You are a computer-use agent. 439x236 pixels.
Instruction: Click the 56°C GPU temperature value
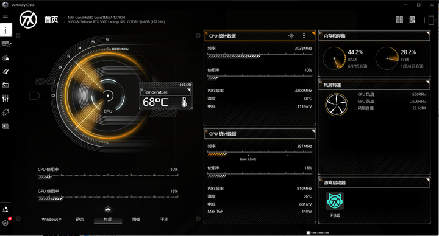(x=308, y=196)
